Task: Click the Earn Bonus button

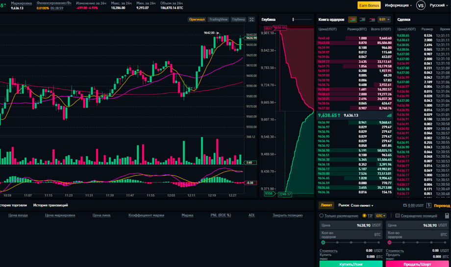Action: coord(369,5)
